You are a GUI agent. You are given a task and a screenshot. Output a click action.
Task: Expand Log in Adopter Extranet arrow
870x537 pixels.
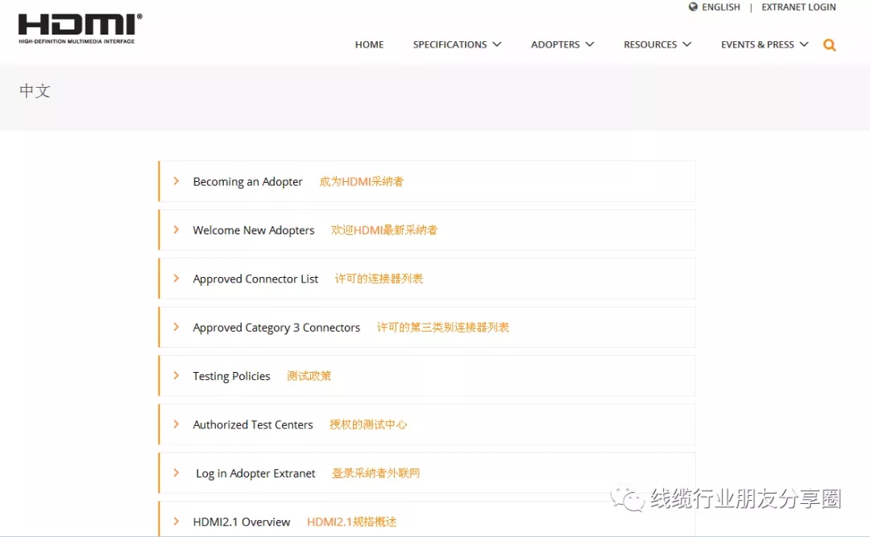click(176, 473)
